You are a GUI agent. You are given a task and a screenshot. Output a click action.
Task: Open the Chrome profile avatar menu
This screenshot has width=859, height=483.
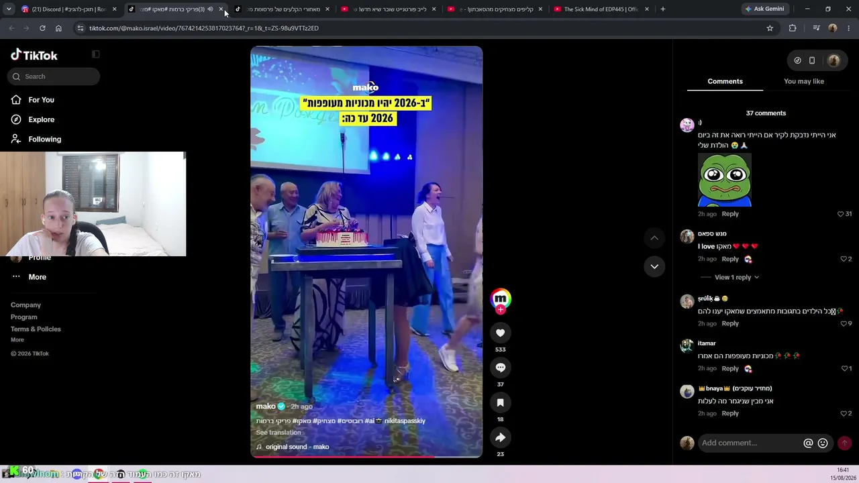(x=833, y=28)
